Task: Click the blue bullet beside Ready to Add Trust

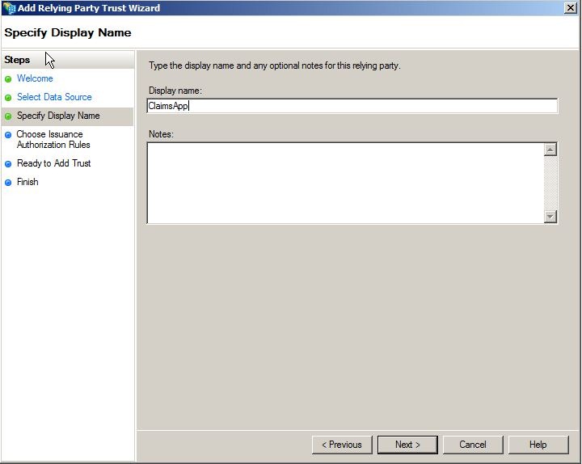Action: tap(8, 164)
